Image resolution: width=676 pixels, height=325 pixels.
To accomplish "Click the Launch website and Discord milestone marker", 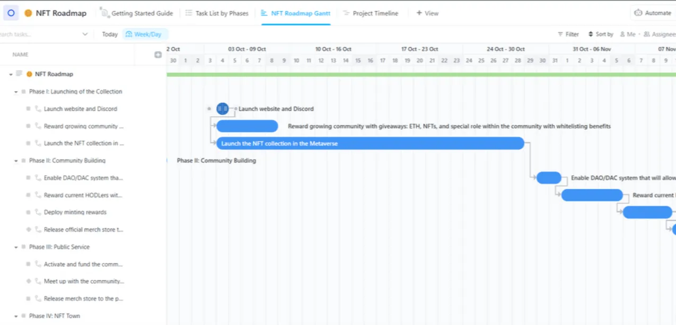I will (223, 109).
